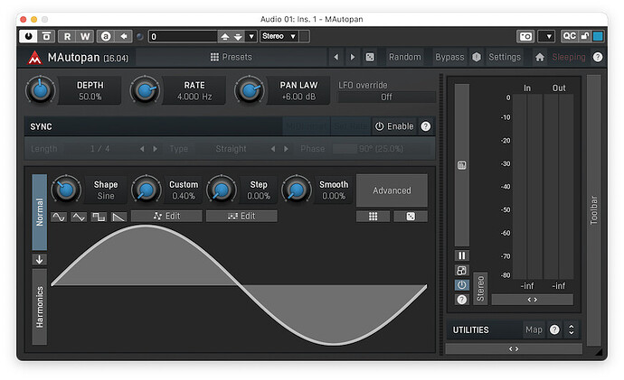Image resolution: width=624 pixels, height=380 pixels.
Task: Load the next preset with down arrow
Action: click(238, 36)
